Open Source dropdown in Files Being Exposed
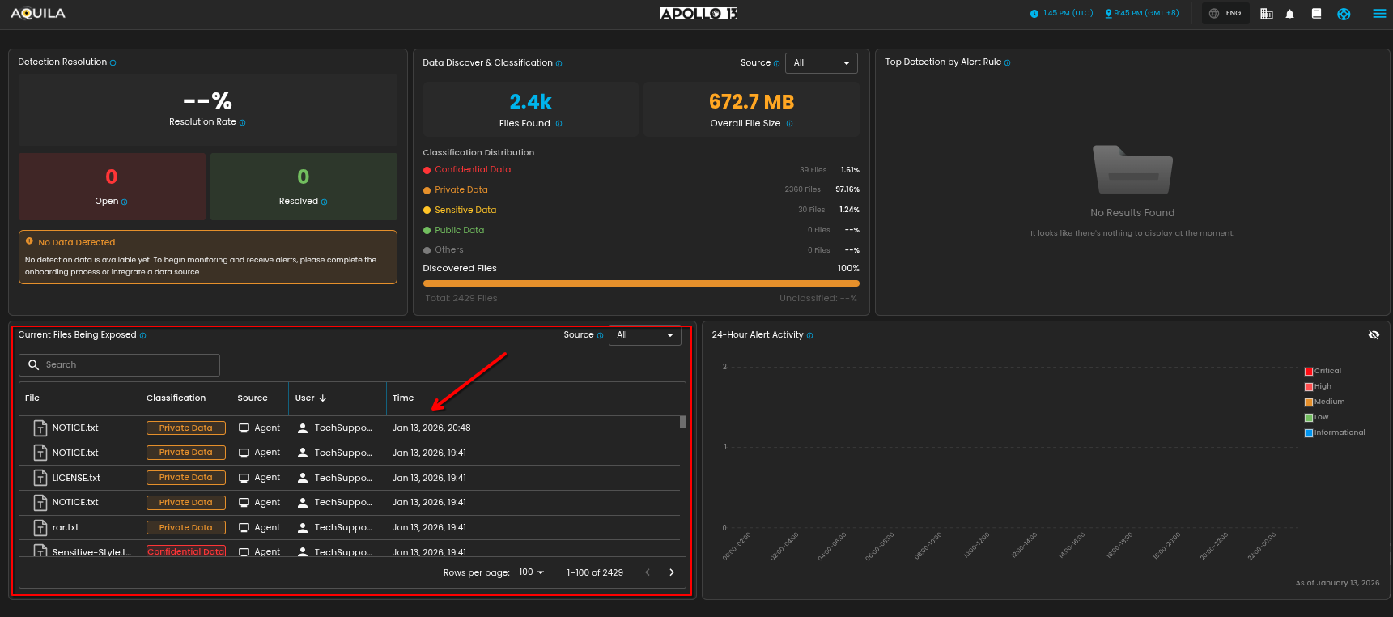The image size is (1393, 617). pos(644,335)
